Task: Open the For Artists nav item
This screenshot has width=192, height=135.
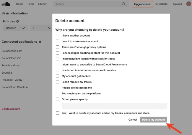Action: [x=161, y=4]
